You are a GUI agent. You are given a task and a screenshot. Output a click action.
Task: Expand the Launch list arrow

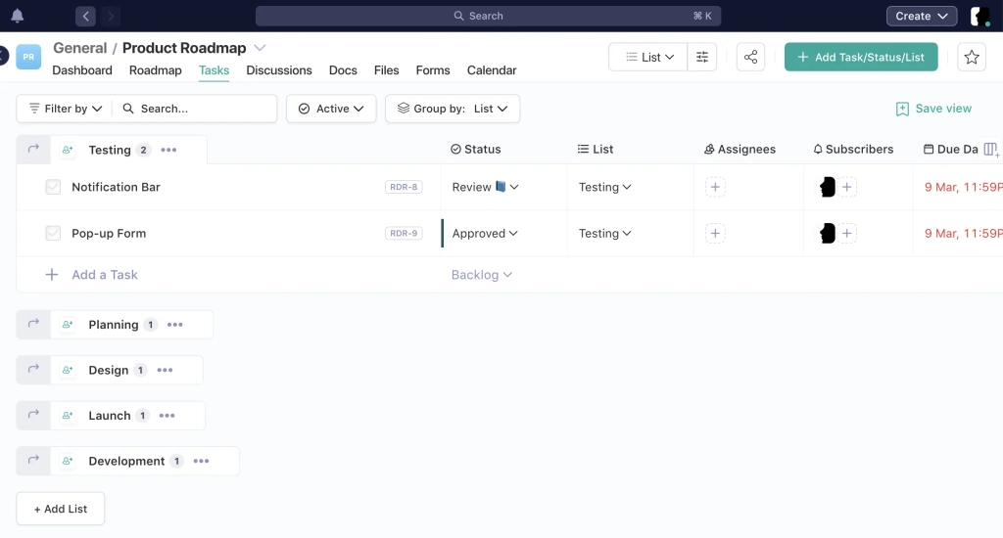(33, 415)
